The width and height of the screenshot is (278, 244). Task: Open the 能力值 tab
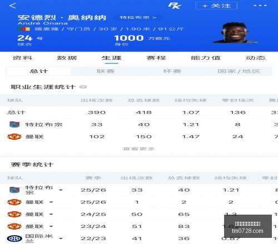(206, 58)
